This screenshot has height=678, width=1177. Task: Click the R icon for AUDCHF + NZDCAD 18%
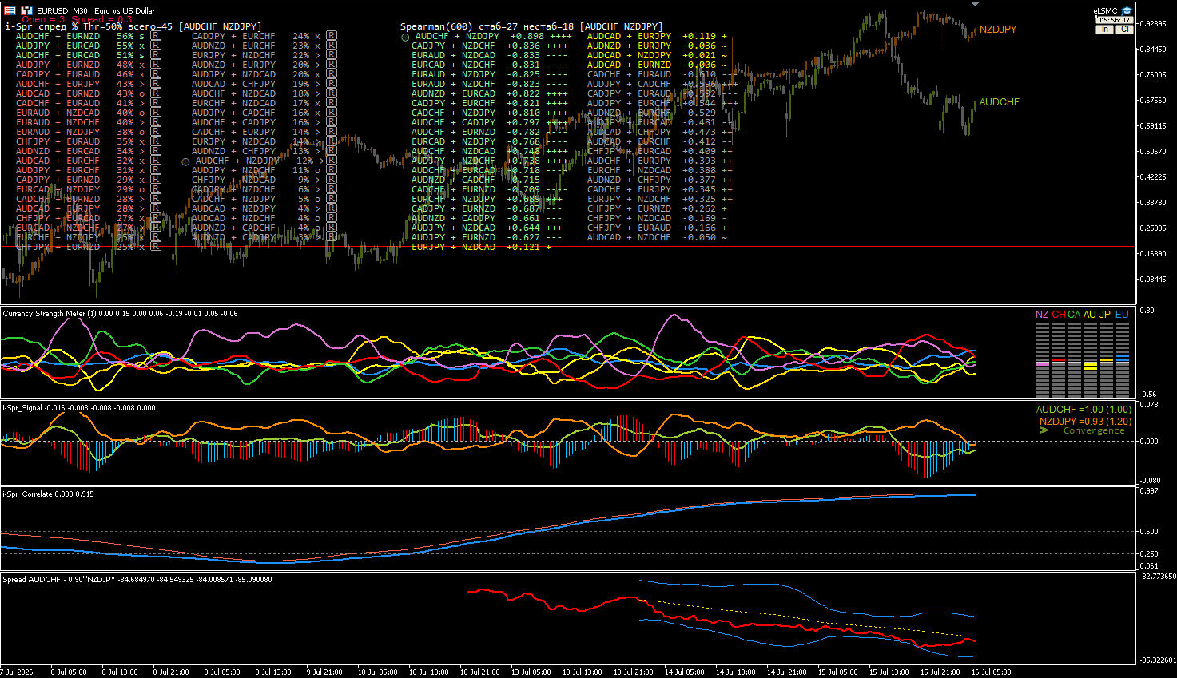[332, 93]
